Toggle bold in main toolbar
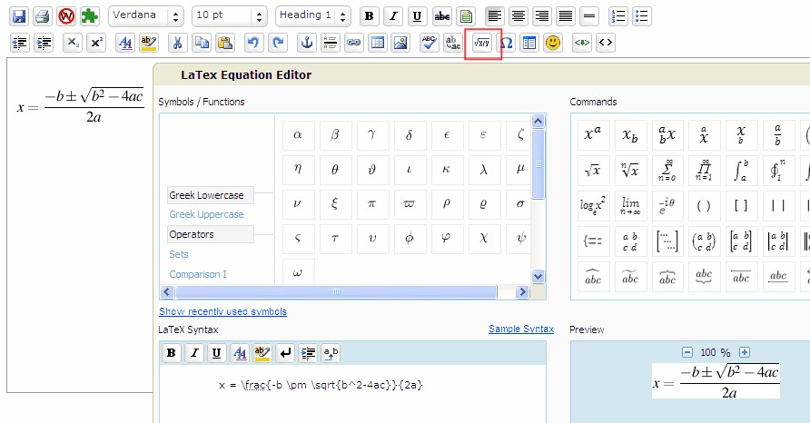The image size is (810, 423). (368, 15)
